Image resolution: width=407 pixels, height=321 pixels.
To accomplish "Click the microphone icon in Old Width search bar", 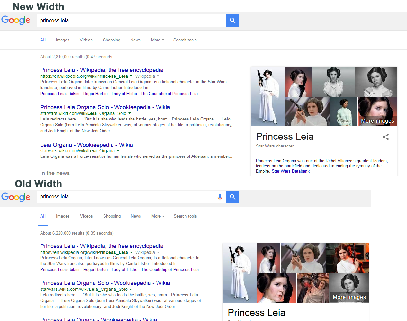I will (220, 197).
